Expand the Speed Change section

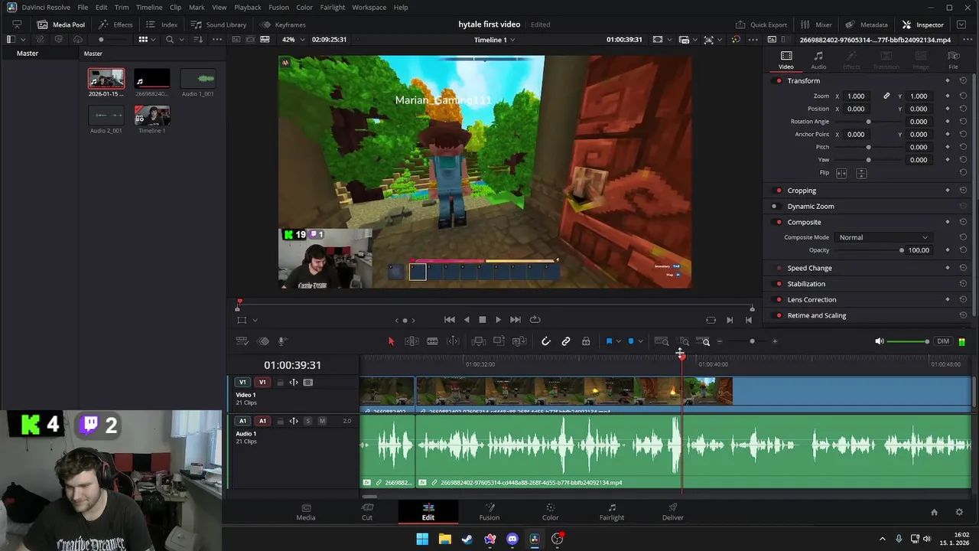click(x=809, y=269)
